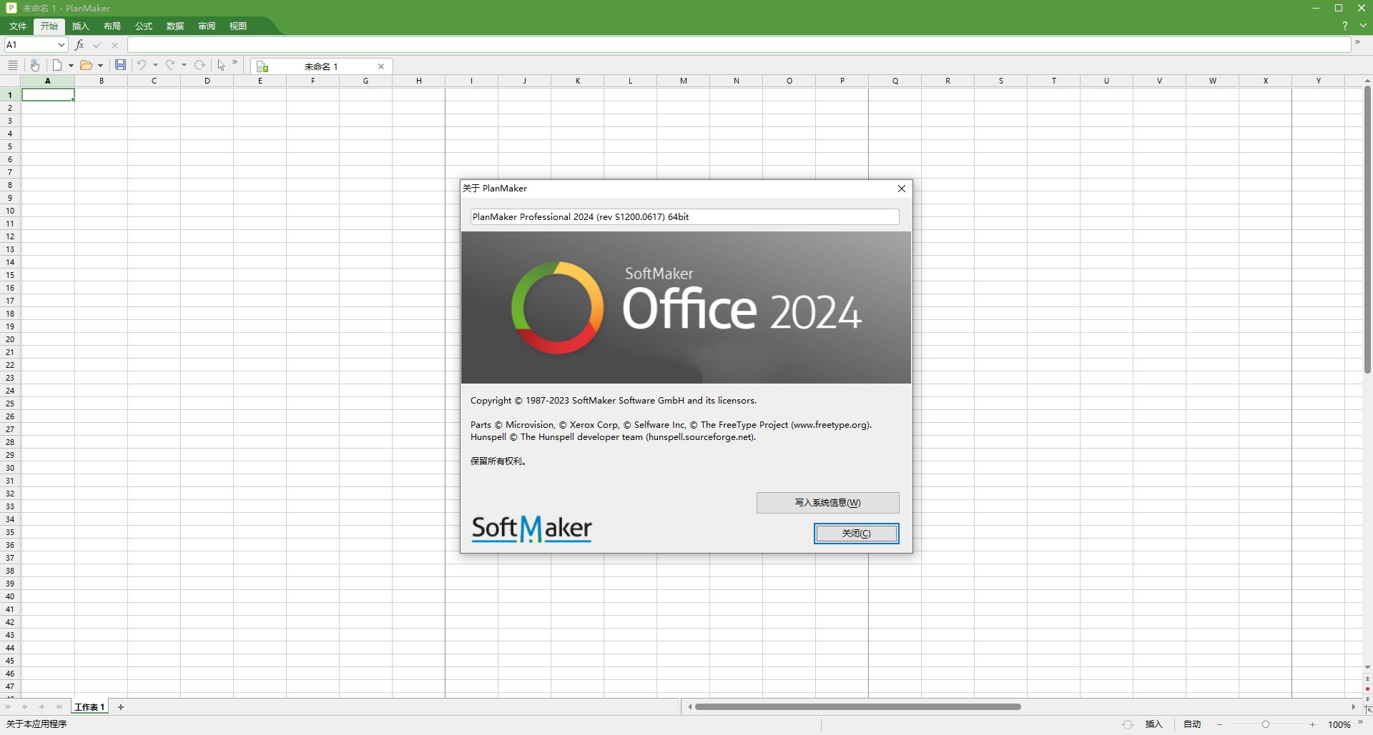
Task: Add a new worksheet with plus button
Action: click(121, 707)
